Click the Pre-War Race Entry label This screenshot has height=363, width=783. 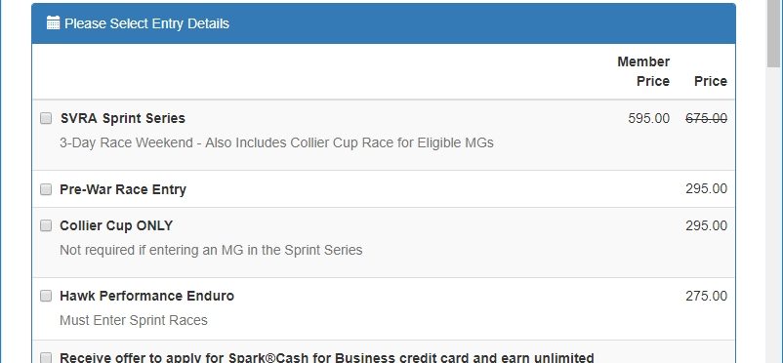pyautogui.click(x=123, y=189)
